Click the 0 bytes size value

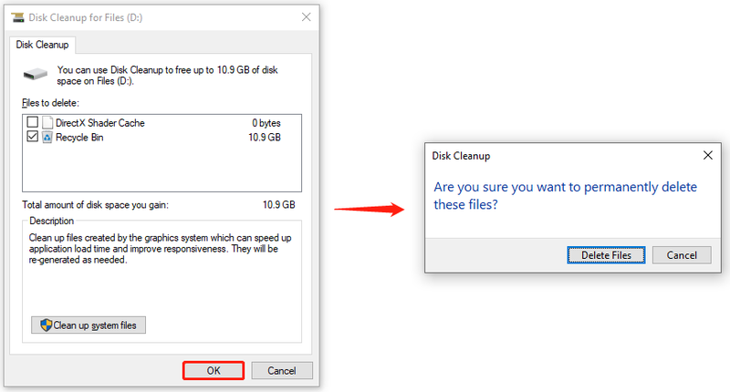tap(266, 123)
